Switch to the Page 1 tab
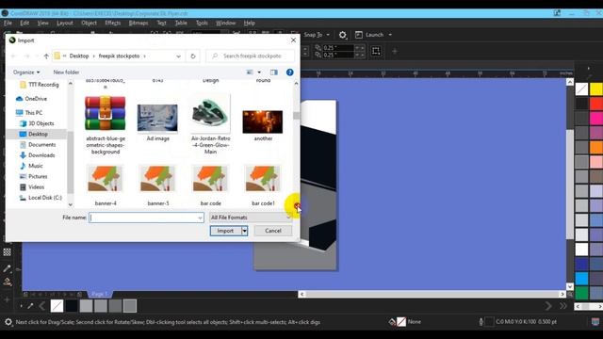Screen dimensions: 603x339 pos(100,294)
